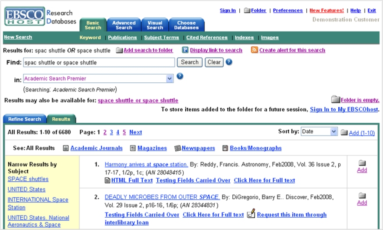The width and height of the screenshot is (383, 230).
Task: Expand the Sort by Date dropdown
Action: click(x=333, y=132)
